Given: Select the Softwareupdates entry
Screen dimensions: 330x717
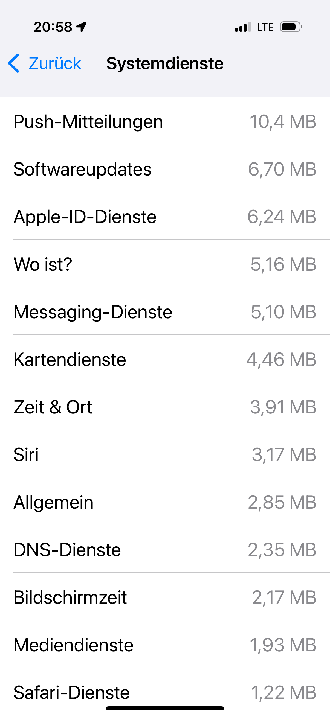Looking at the screenshot, I should [x=165, y=169].
